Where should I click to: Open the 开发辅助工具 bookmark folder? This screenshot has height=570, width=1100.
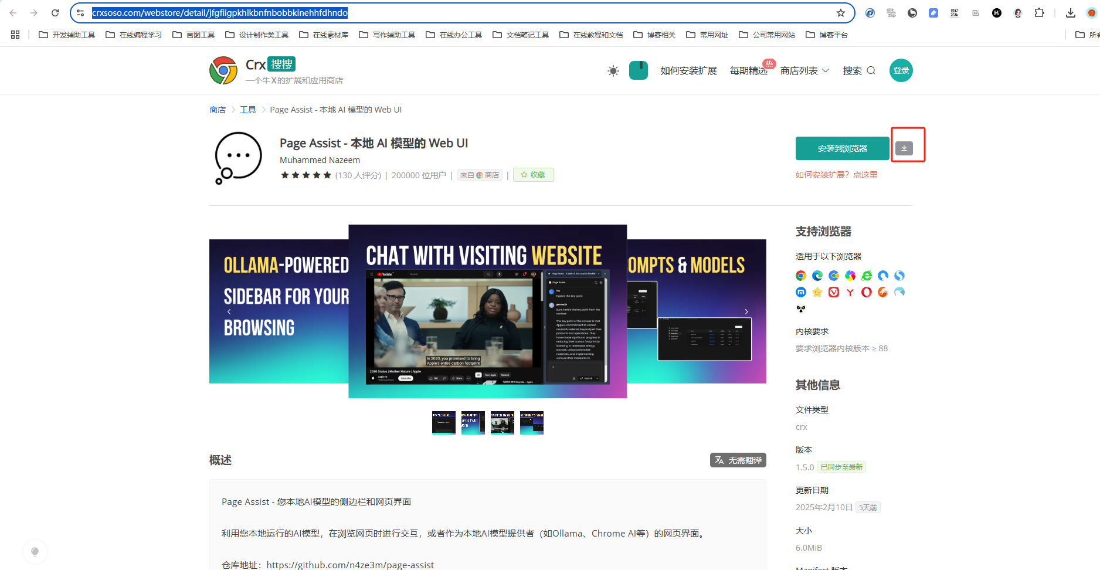coord(67,35)
